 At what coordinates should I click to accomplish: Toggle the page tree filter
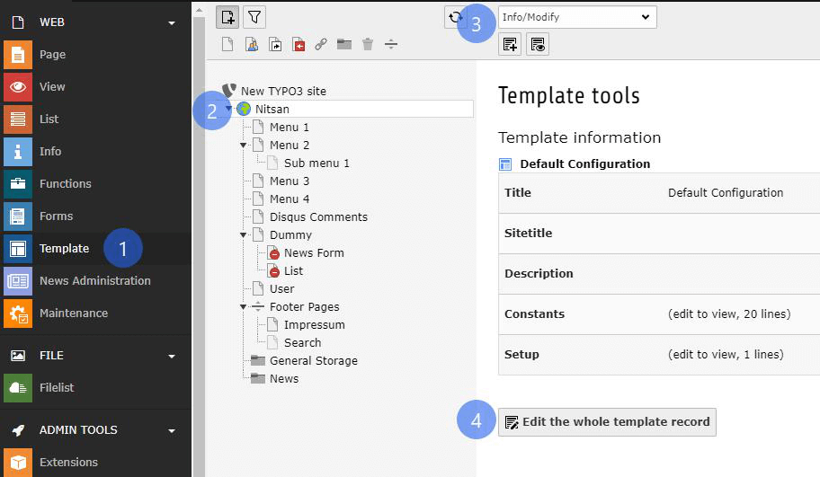pyautogui.click(x=254, y=17)
